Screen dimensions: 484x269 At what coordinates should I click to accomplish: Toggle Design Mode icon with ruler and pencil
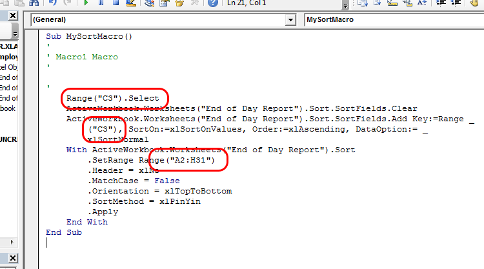click(x=131, y=3)
